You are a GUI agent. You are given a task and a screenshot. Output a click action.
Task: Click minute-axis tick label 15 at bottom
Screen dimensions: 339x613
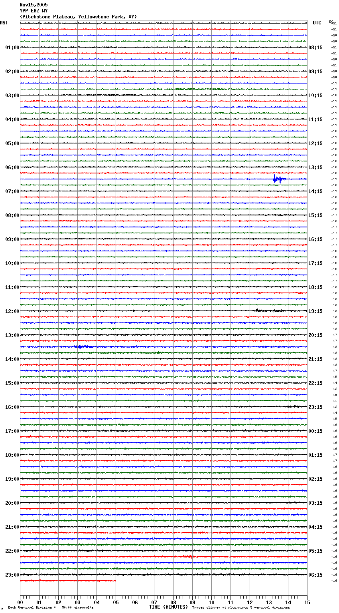click(x=307, y=602)
